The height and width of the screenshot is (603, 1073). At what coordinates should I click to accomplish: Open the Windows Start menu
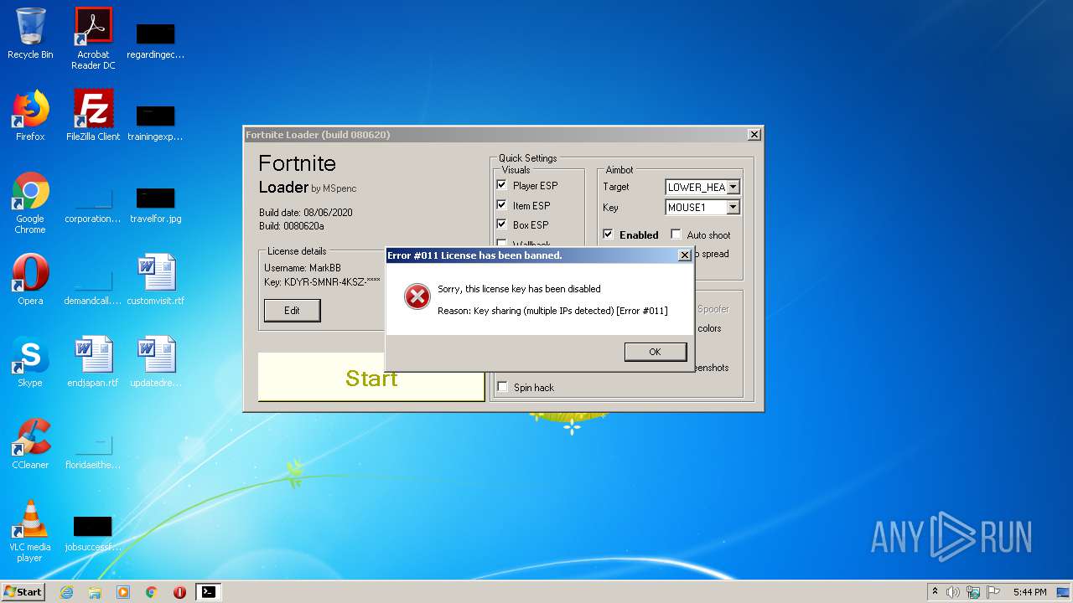pyautogui.click(x=23, y=592)
